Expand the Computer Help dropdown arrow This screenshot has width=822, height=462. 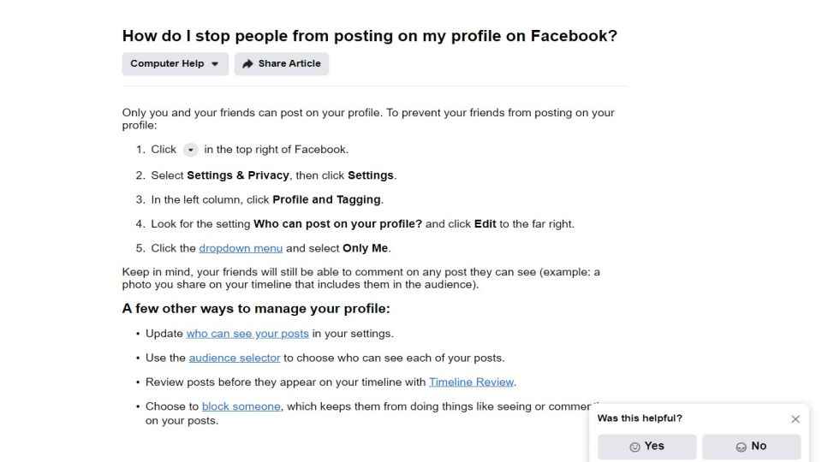(x=215, y=64)
